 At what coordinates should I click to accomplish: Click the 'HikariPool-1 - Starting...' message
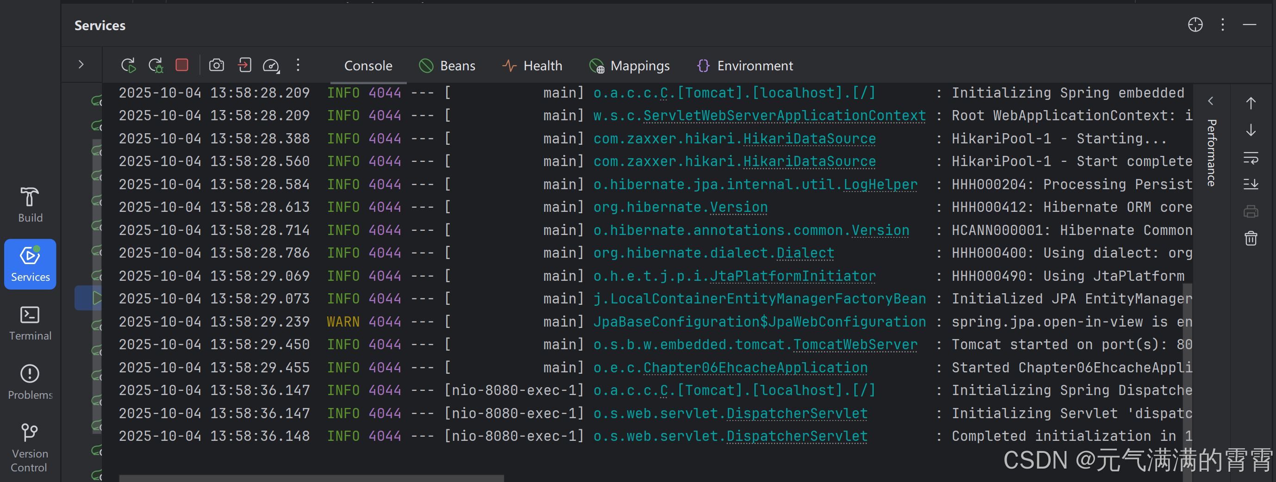click(x=1059, y=139)
